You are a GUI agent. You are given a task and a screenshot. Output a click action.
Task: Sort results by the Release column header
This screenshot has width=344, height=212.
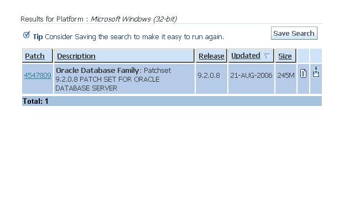(x=211, y=56)
